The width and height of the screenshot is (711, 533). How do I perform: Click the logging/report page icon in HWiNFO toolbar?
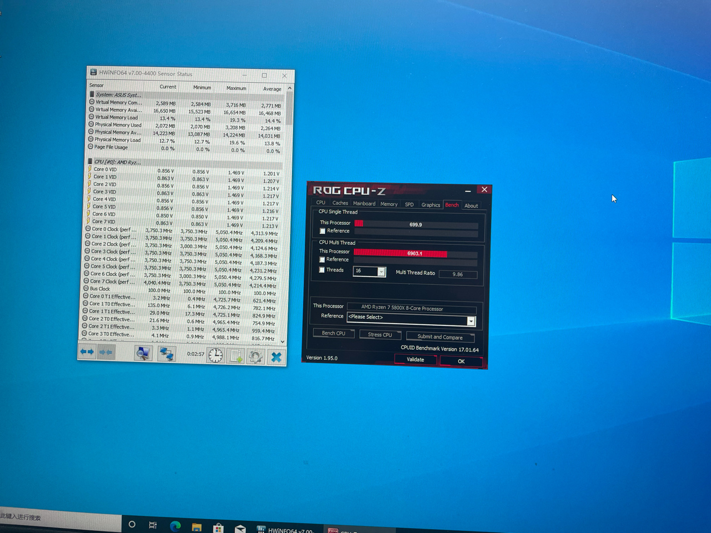tap(235, 355)
